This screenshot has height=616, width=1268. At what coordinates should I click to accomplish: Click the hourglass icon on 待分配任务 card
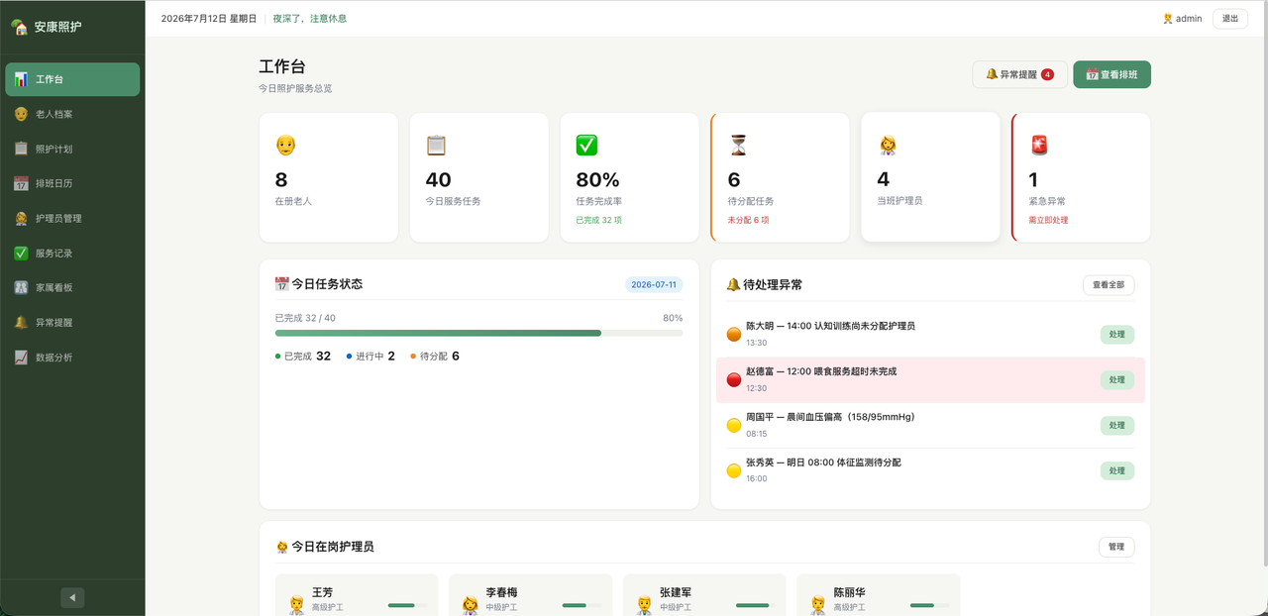coord(738,146)
